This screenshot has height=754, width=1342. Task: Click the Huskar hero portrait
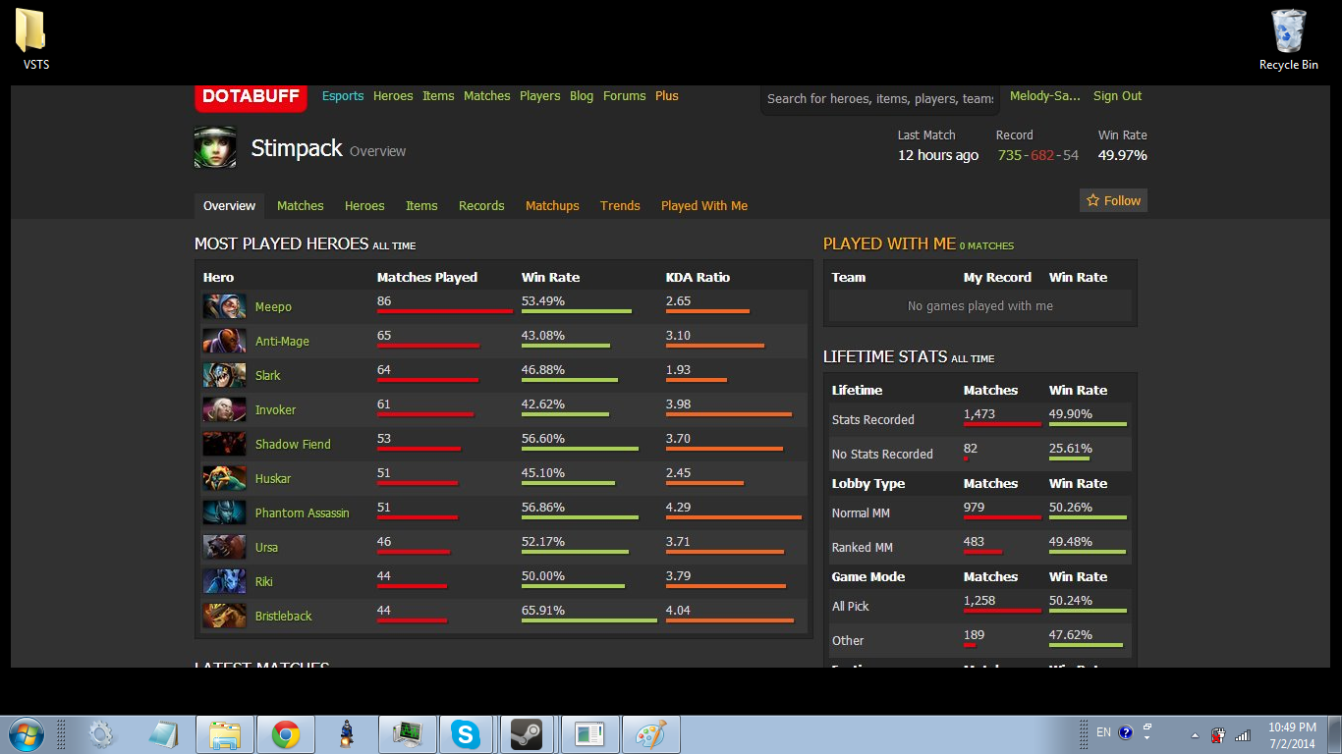[225, 478]
